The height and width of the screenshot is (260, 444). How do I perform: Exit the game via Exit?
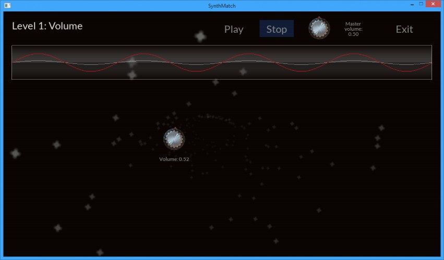pyautogui.click(x=404, y=29)
